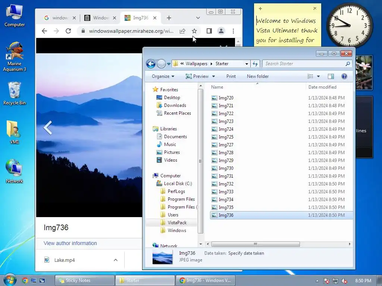Screen dimensions: 382x286
Task: Open the Chrome tab search chevron
Action: (x=198, y=18)
